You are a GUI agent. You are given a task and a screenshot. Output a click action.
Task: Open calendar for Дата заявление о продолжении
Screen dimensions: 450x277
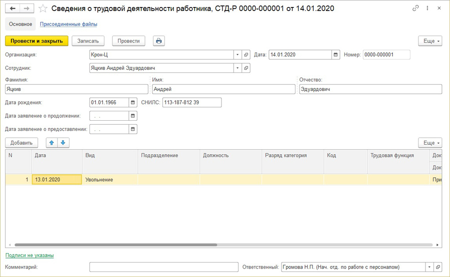click(132, 116)
